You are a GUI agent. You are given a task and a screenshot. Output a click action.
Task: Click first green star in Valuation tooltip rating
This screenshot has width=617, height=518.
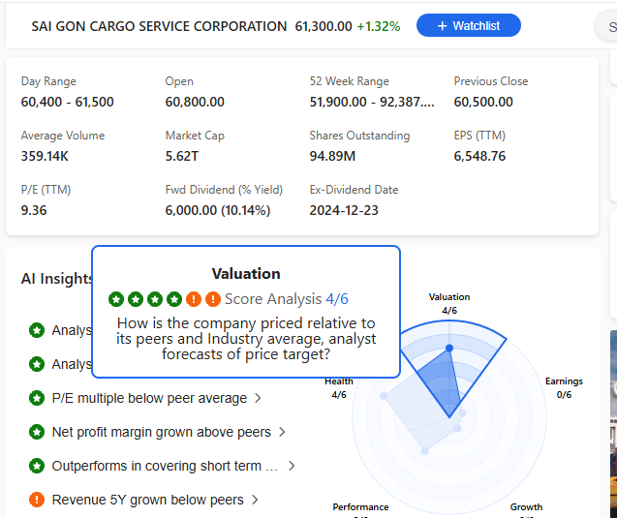tap(116, 299)
